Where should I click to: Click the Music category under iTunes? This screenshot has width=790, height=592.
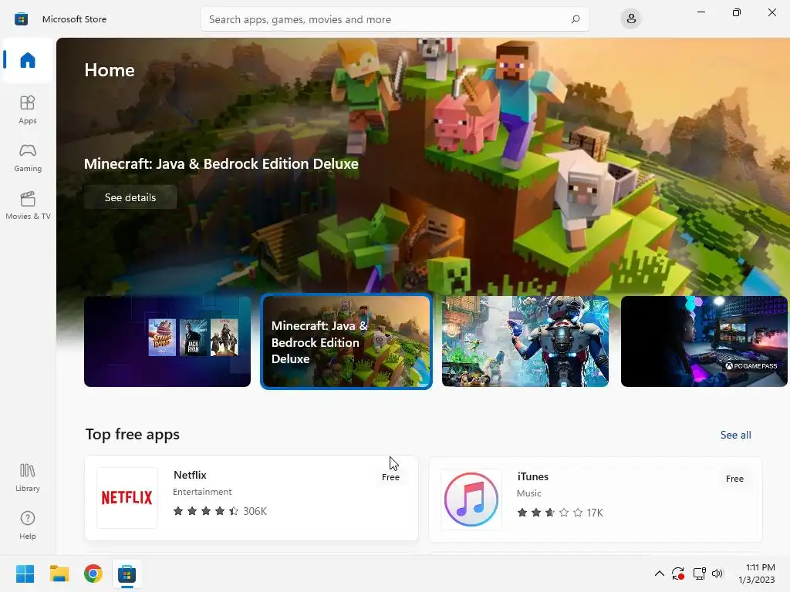pyautogui.click(x=528, y=493)
